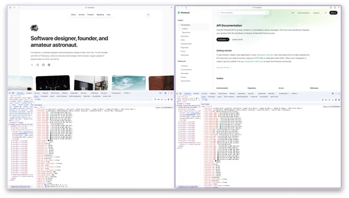The height and width of the screenshot is (198, 349).
Task: Open Profiler dropdown tab in right DevTools
Action: (x=295, y=93)
